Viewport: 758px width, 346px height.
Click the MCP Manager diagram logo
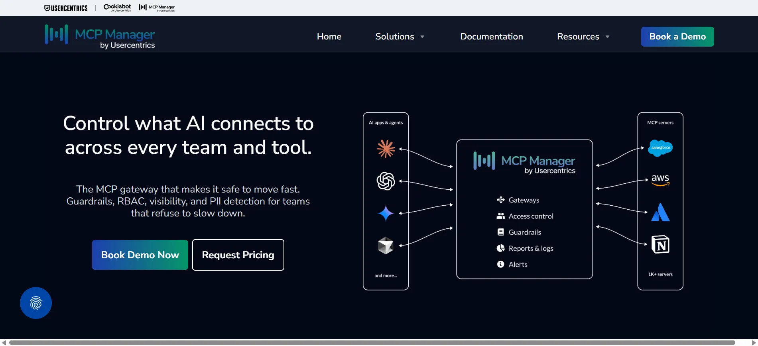(x=524, y=163)
